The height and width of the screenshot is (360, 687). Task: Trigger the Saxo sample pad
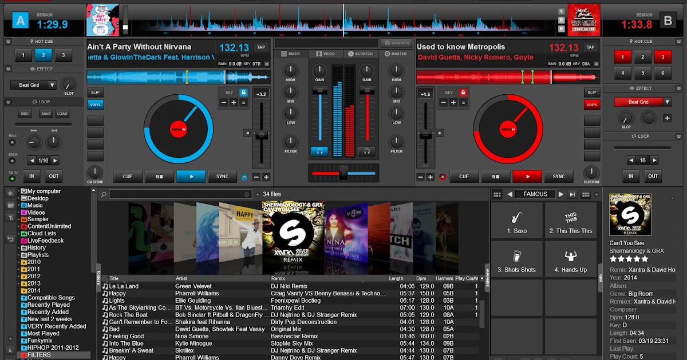click(516, 221)
